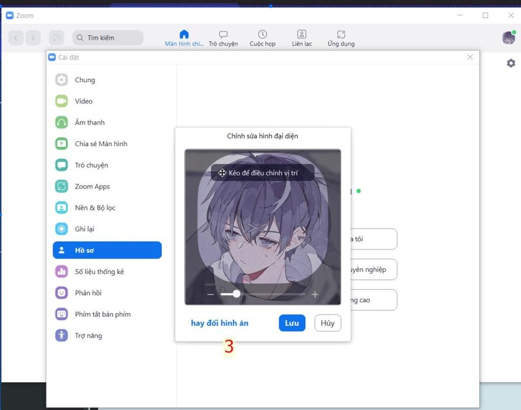Switch to Trò chuyện tab in top bar
Screen dimensions: 521x410
click(223, 38)
